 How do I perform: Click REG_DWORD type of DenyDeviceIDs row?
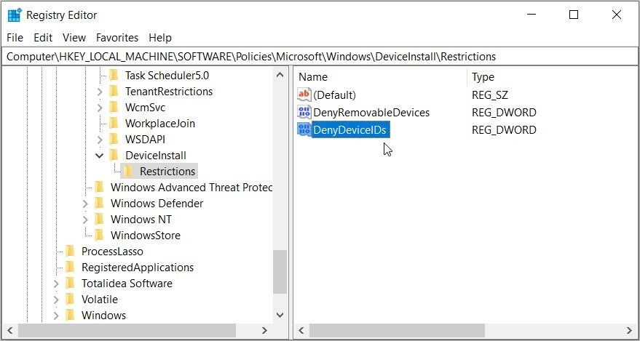[x=504, y=130]
